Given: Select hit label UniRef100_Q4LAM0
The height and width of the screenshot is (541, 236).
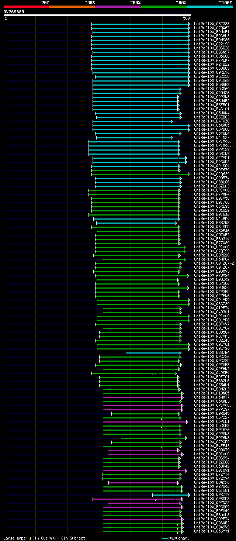Looking at the screenshot, I should [212, 219].
